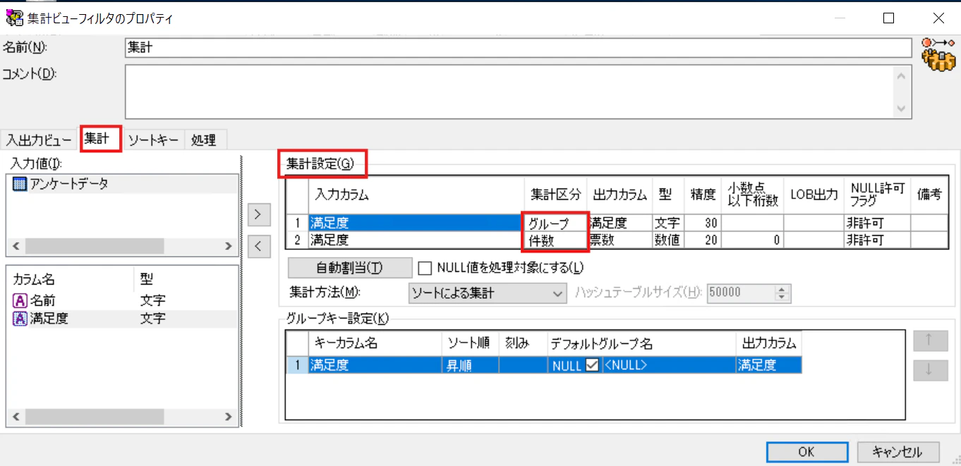The image size is (961, 466).
Task: Click the 票数 output column cell
Action: (619, 239)
